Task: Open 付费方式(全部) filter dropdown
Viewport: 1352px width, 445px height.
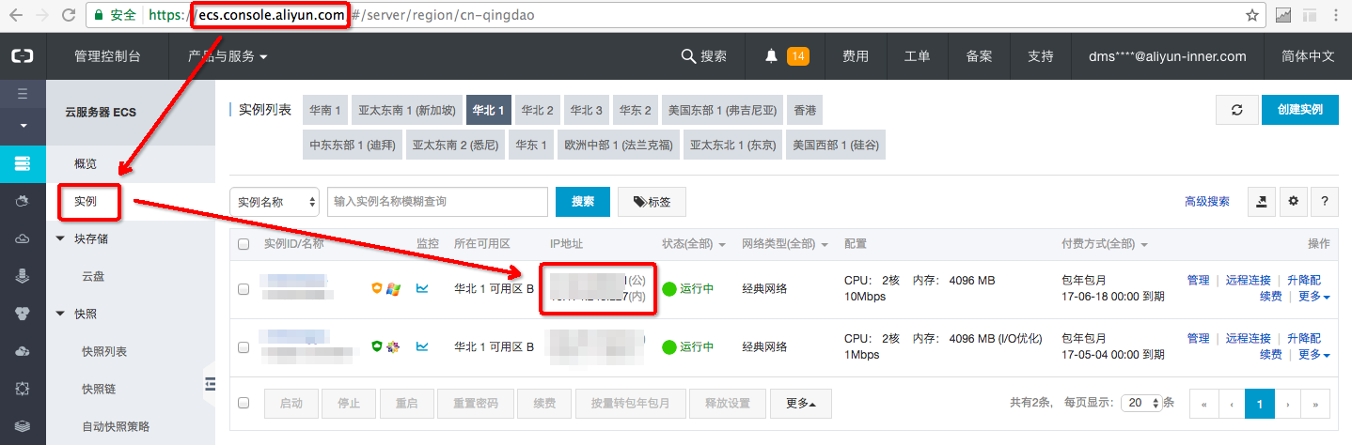Action: coord(1104,244)
